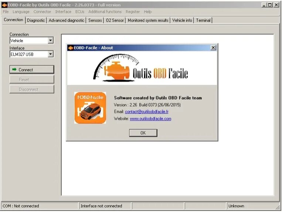Switch to the Connection tab
This screenshot has height=212, width=282.
click(x=13, y=20)
